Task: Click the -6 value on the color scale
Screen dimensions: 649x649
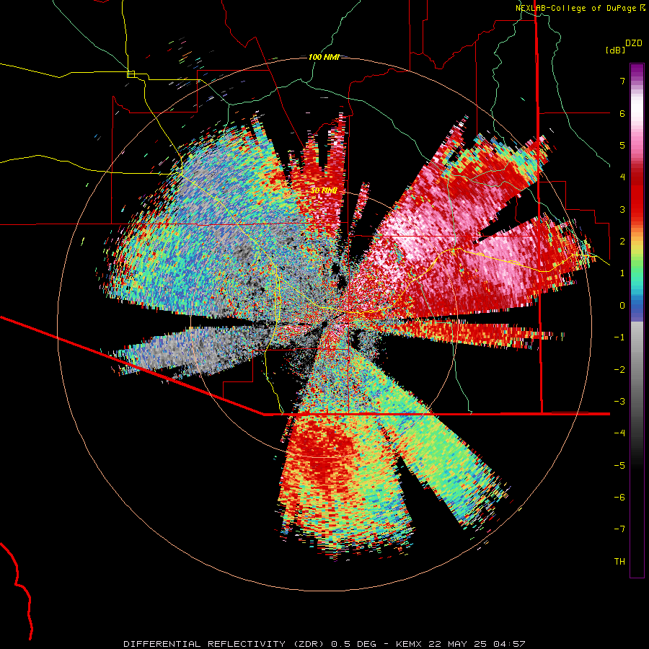Action: click(619, 497)
